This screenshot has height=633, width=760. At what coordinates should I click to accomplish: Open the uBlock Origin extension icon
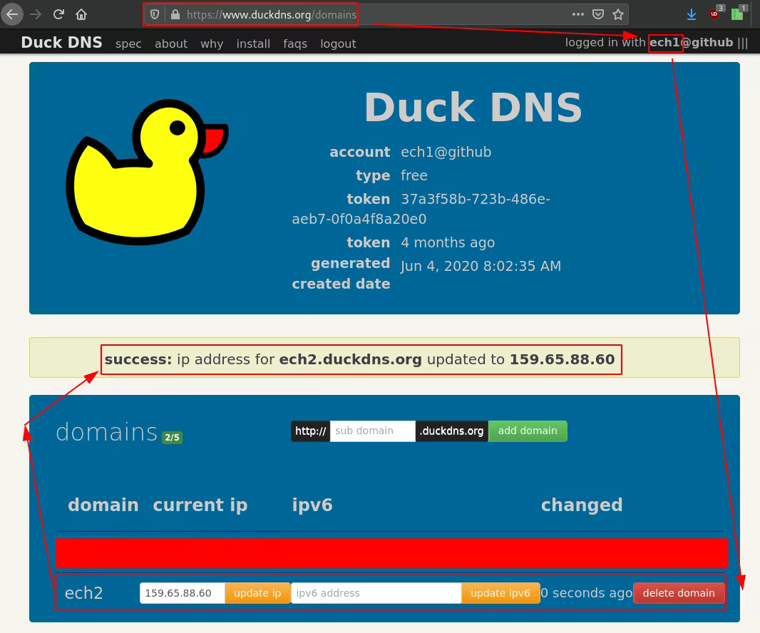coord(715,14)
